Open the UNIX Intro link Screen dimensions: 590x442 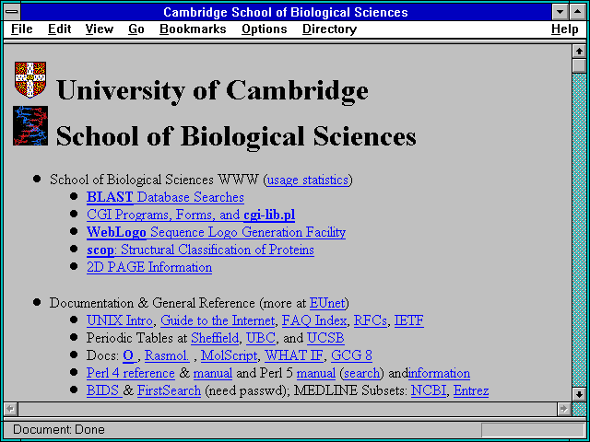coord(119,320)
